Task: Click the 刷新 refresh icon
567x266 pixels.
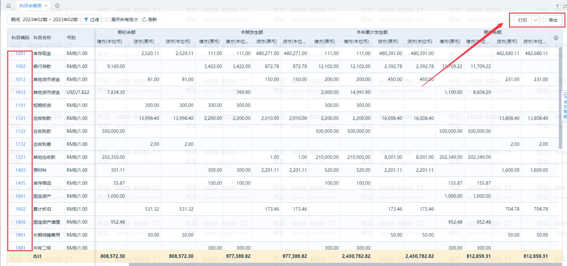Action: pyautogui.click(x=145, y=20)
